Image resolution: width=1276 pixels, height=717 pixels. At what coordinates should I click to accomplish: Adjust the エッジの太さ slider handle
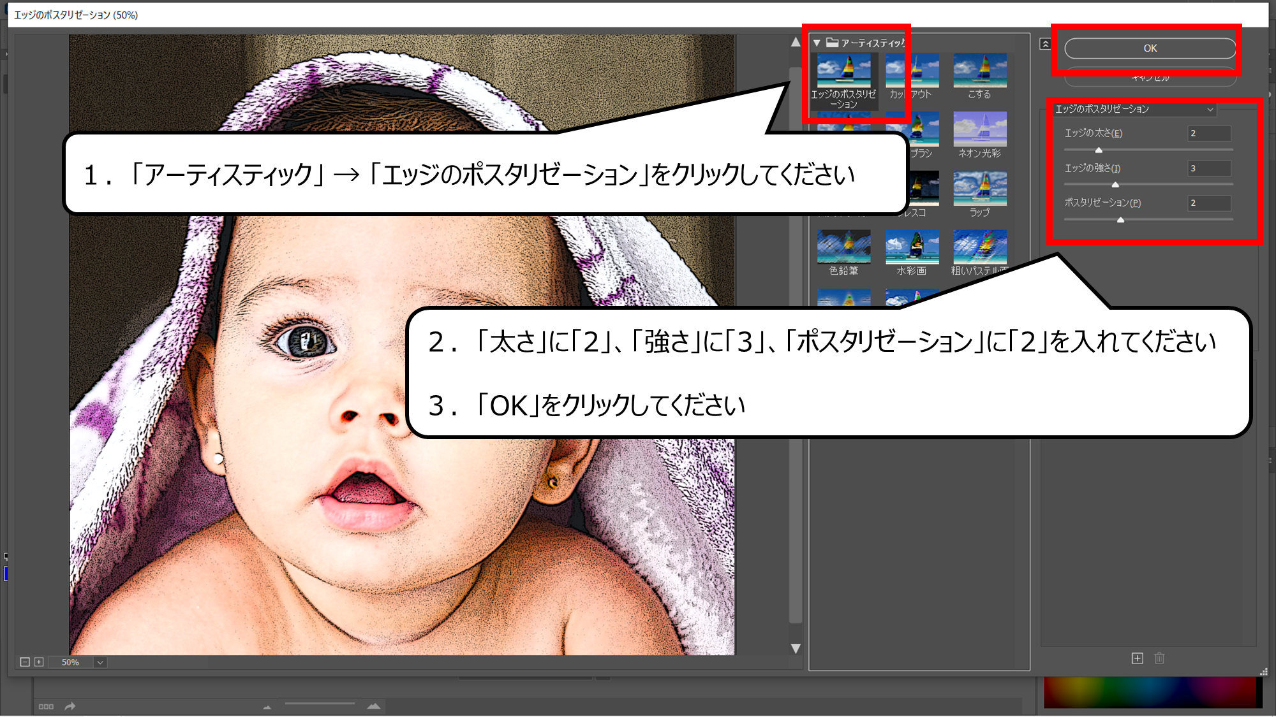(x=1099, y=150)
